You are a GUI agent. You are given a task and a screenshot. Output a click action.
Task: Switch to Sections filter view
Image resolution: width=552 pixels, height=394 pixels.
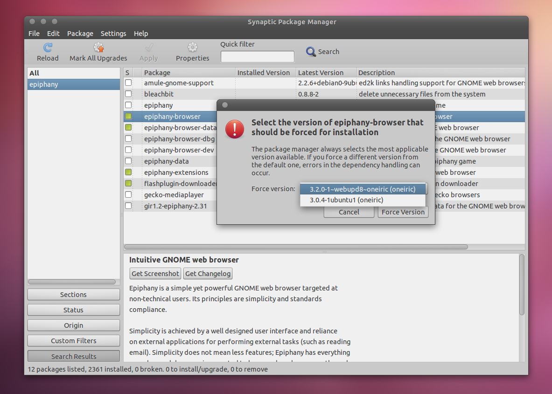coord(74,294)
